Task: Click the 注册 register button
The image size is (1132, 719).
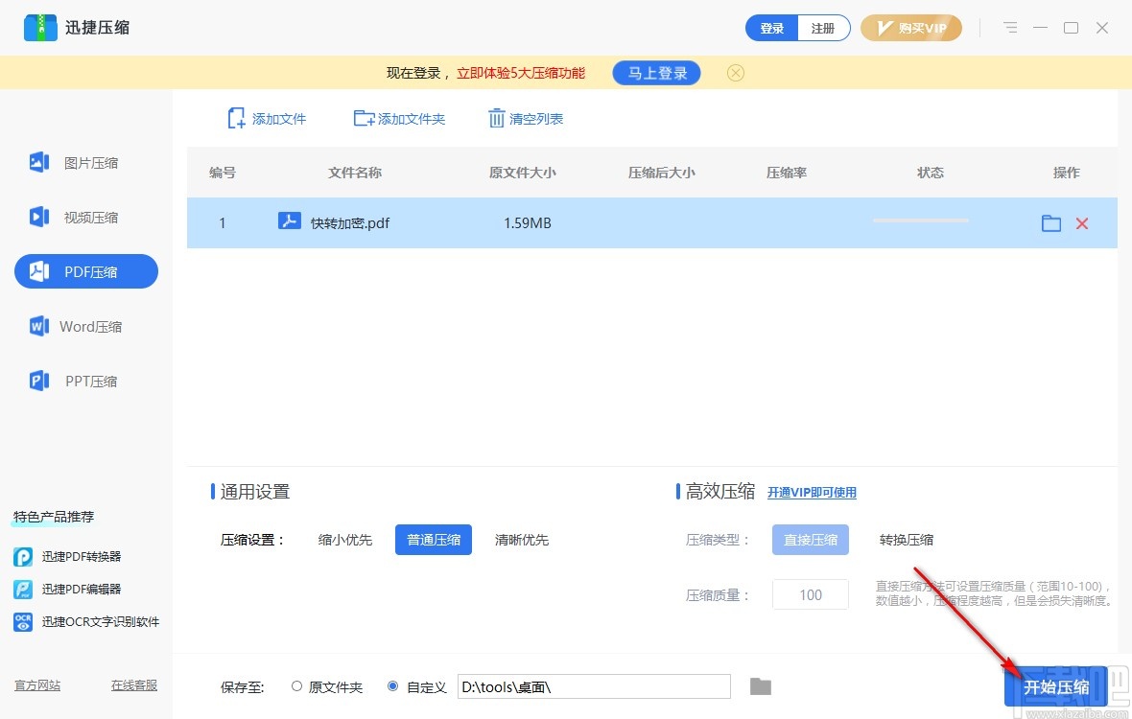Action: pyautogui.click(x=823, y=28)
